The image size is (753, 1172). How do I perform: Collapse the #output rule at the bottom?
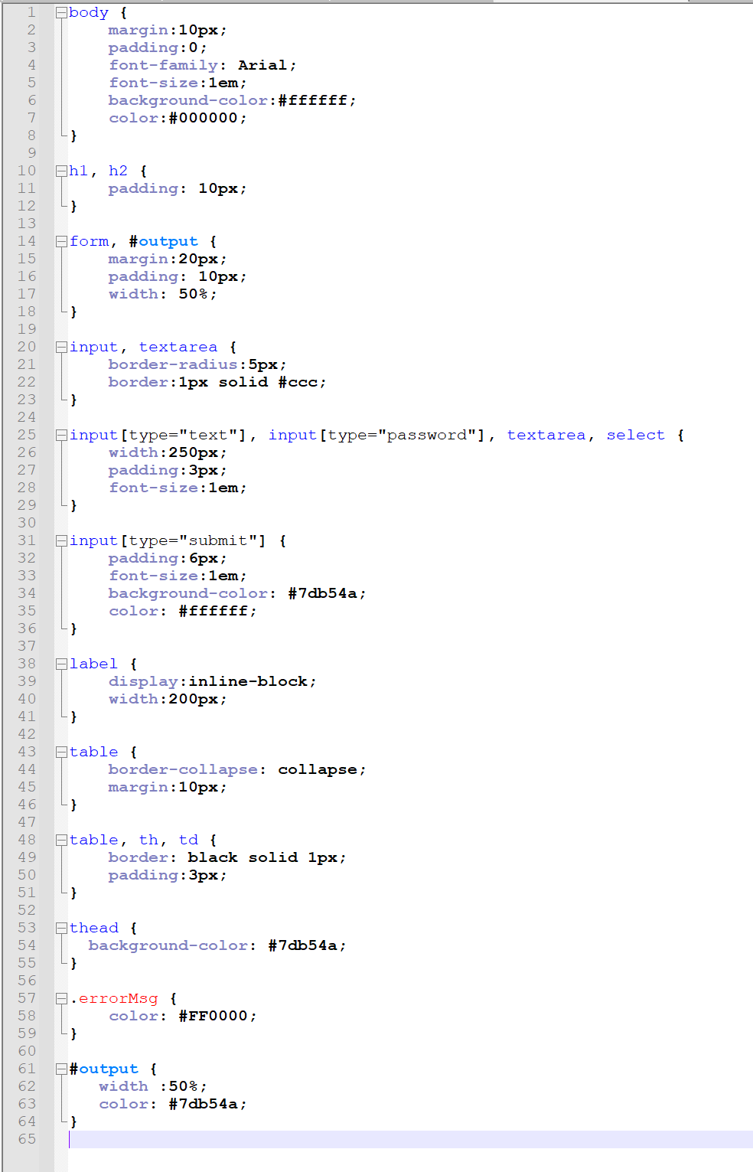point(61,1068)
